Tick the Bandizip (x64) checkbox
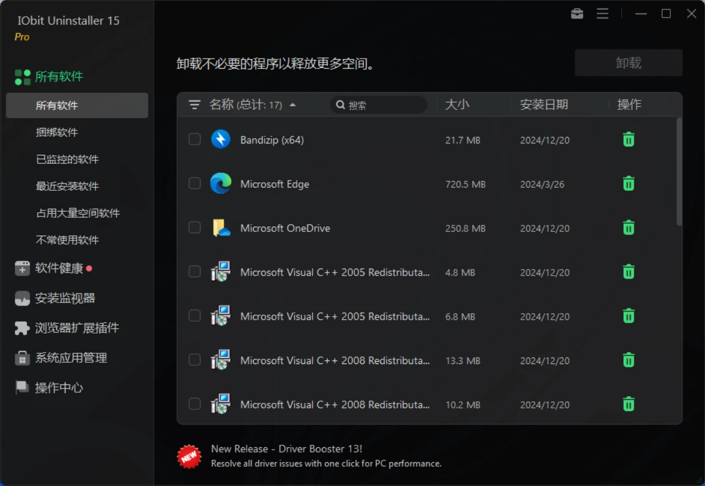Screen dimensions: 705x486 pos(195,139)
